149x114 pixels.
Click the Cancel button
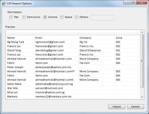135,107
